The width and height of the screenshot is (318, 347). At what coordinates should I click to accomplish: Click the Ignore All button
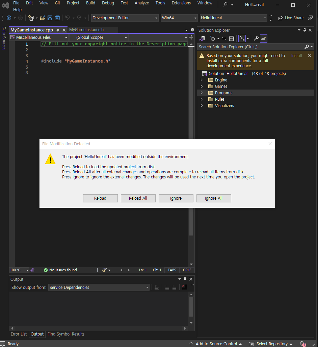214,198
